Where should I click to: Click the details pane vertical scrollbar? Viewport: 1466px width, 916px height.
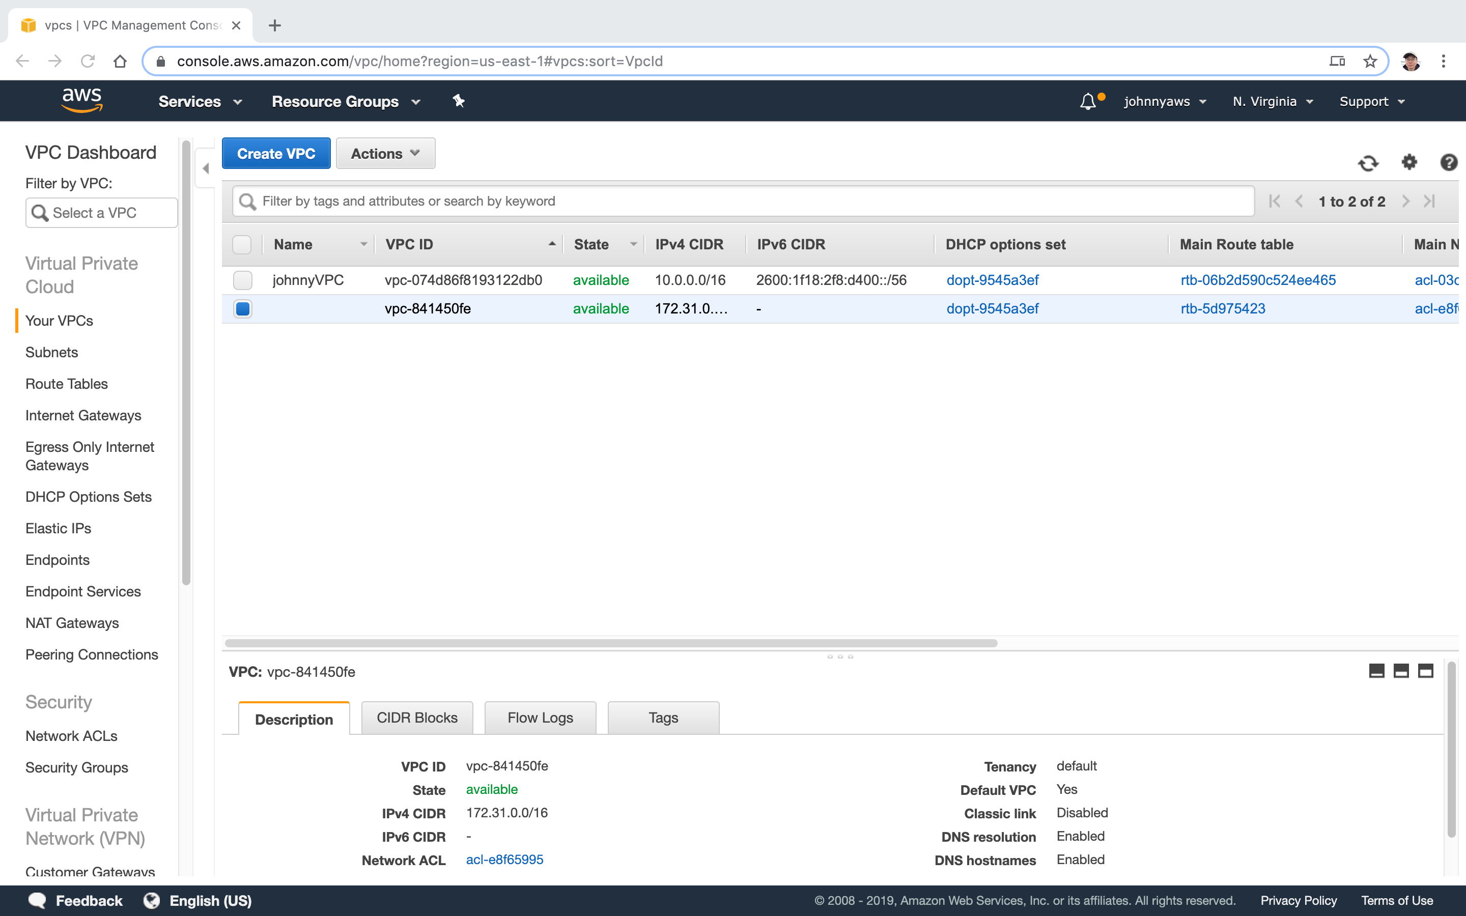[x=1451, y=750]
